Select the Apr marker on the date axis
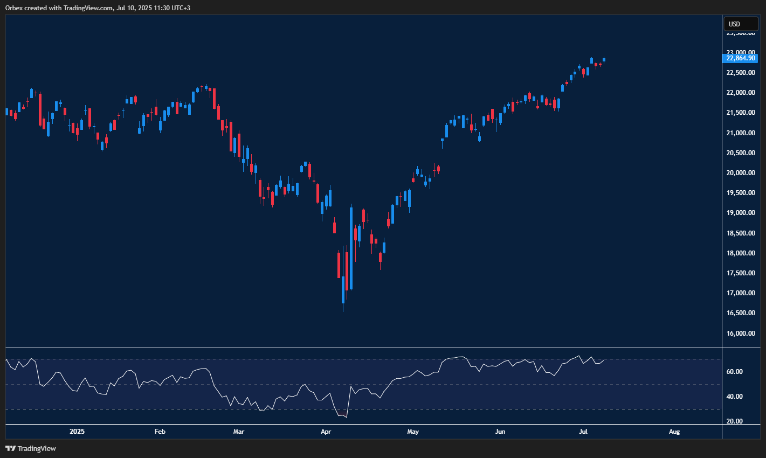 tap(326, 432)
